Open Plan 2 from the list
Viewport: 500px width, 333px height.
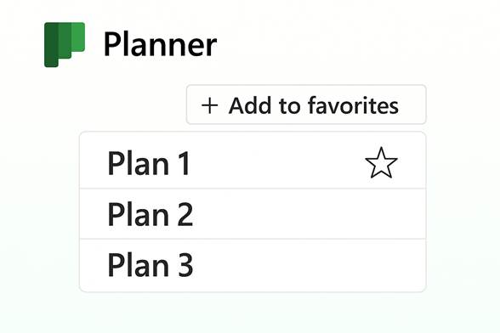tap(253, 214)
